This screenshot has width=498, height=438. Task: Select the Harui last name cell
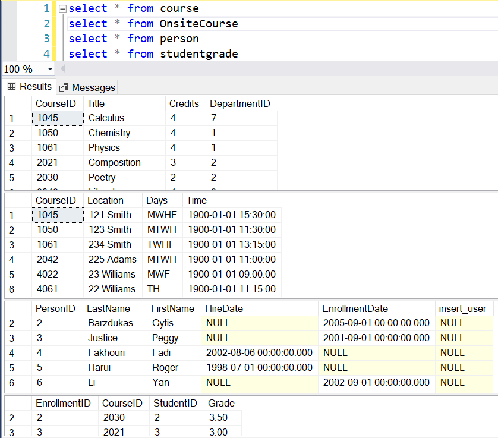click(115, 368)
